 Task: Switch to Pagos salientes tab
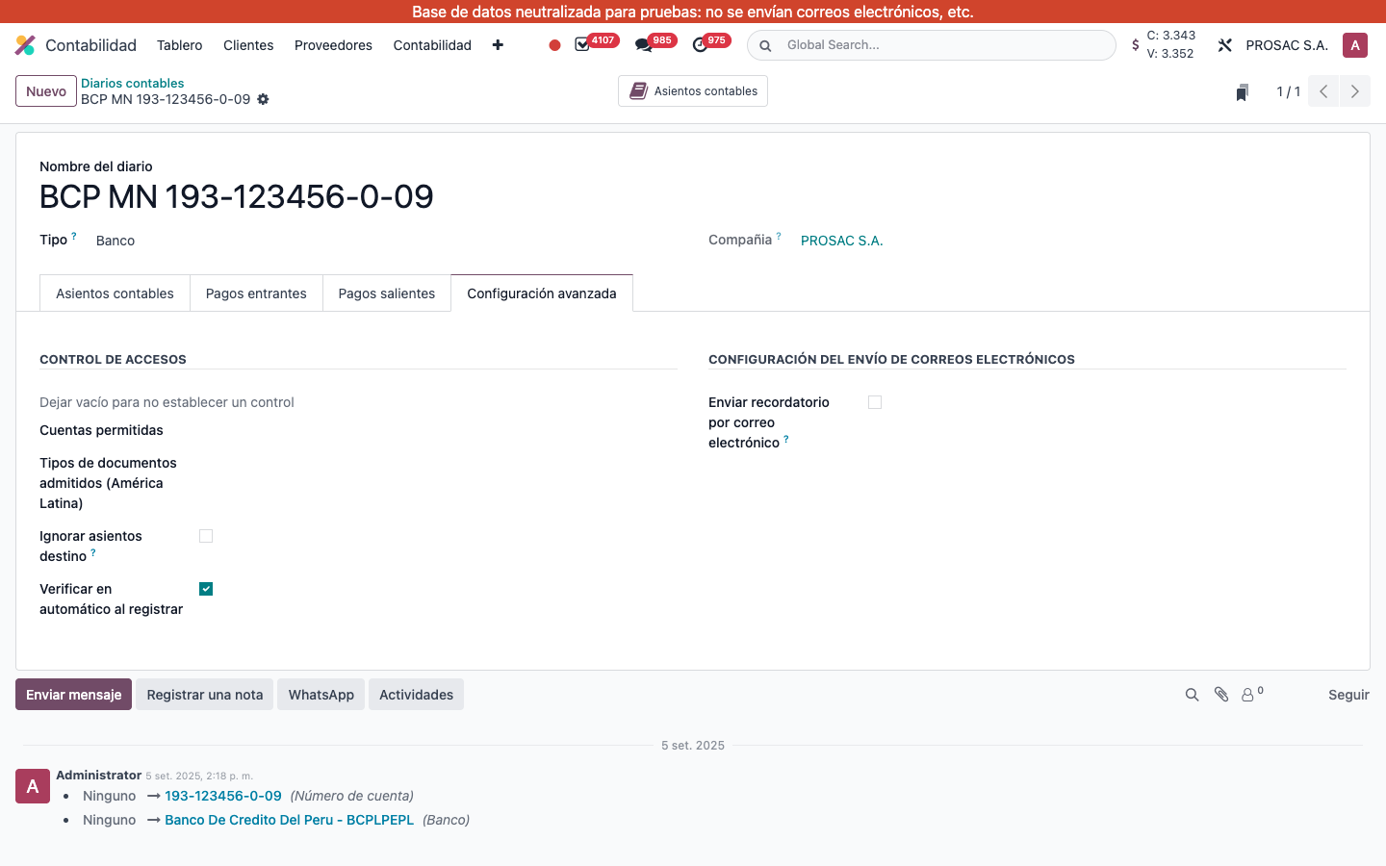point(387,293)
